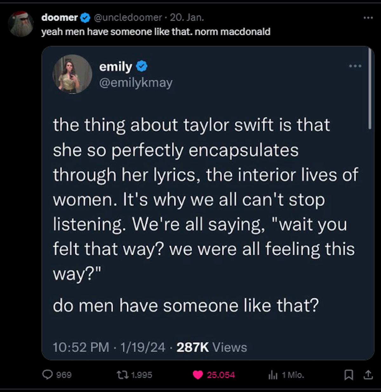Open doomer's tweet three-dot more menu

[368, 18]
